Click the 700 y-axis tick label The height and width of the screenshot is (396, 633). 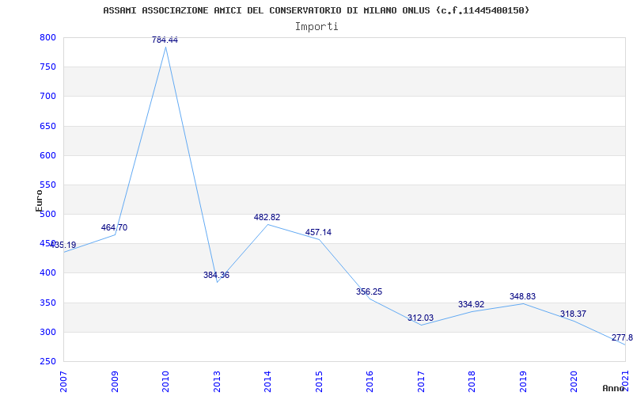(47, 97)
